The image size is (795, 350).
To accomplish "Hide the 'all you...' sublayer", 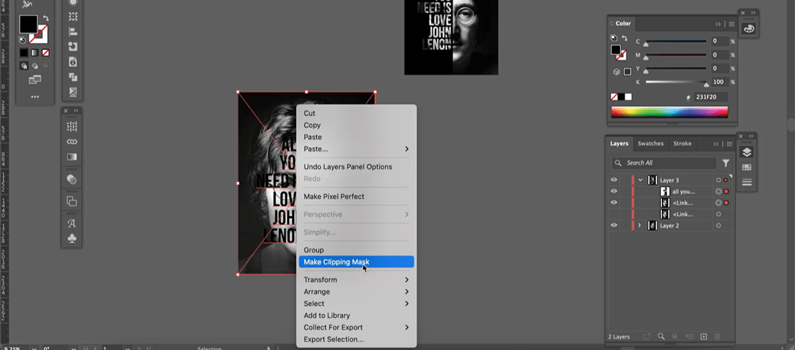I will tap(614, 192).
